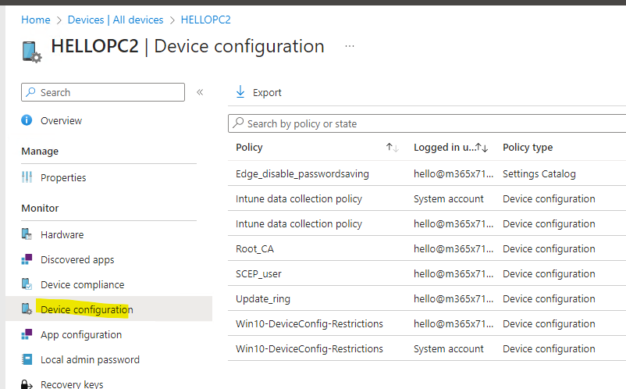
Task: Click logged in user in Root_CA row
Action: coord(453,249)
